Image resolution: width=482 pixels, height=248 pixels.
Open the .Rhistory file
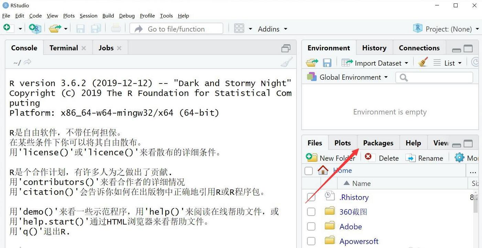354,197
